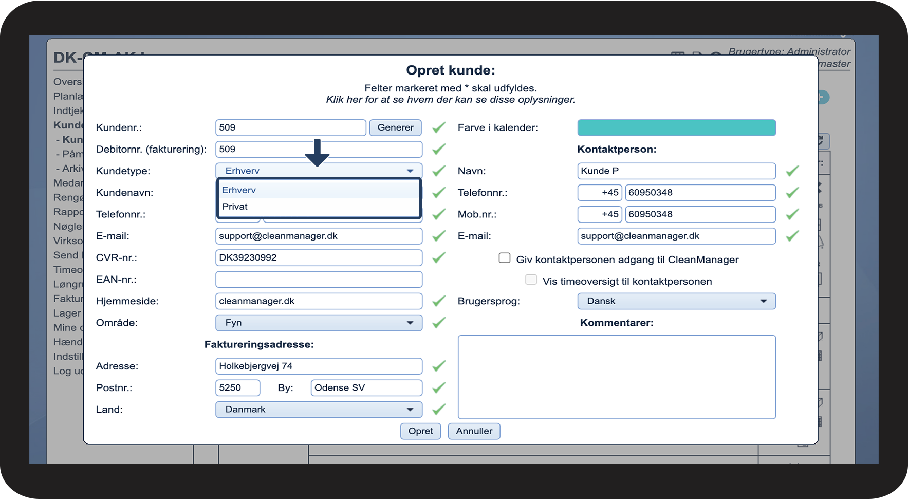Tick 'Vis timeoversigt til kontaktpersonen' checkbox
This screenshot has height=499, width=908.
click(x=531, y=280)
